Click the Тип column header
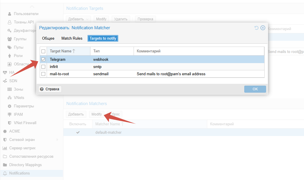This screenshot has width=304, height=180. click(112, 51)
